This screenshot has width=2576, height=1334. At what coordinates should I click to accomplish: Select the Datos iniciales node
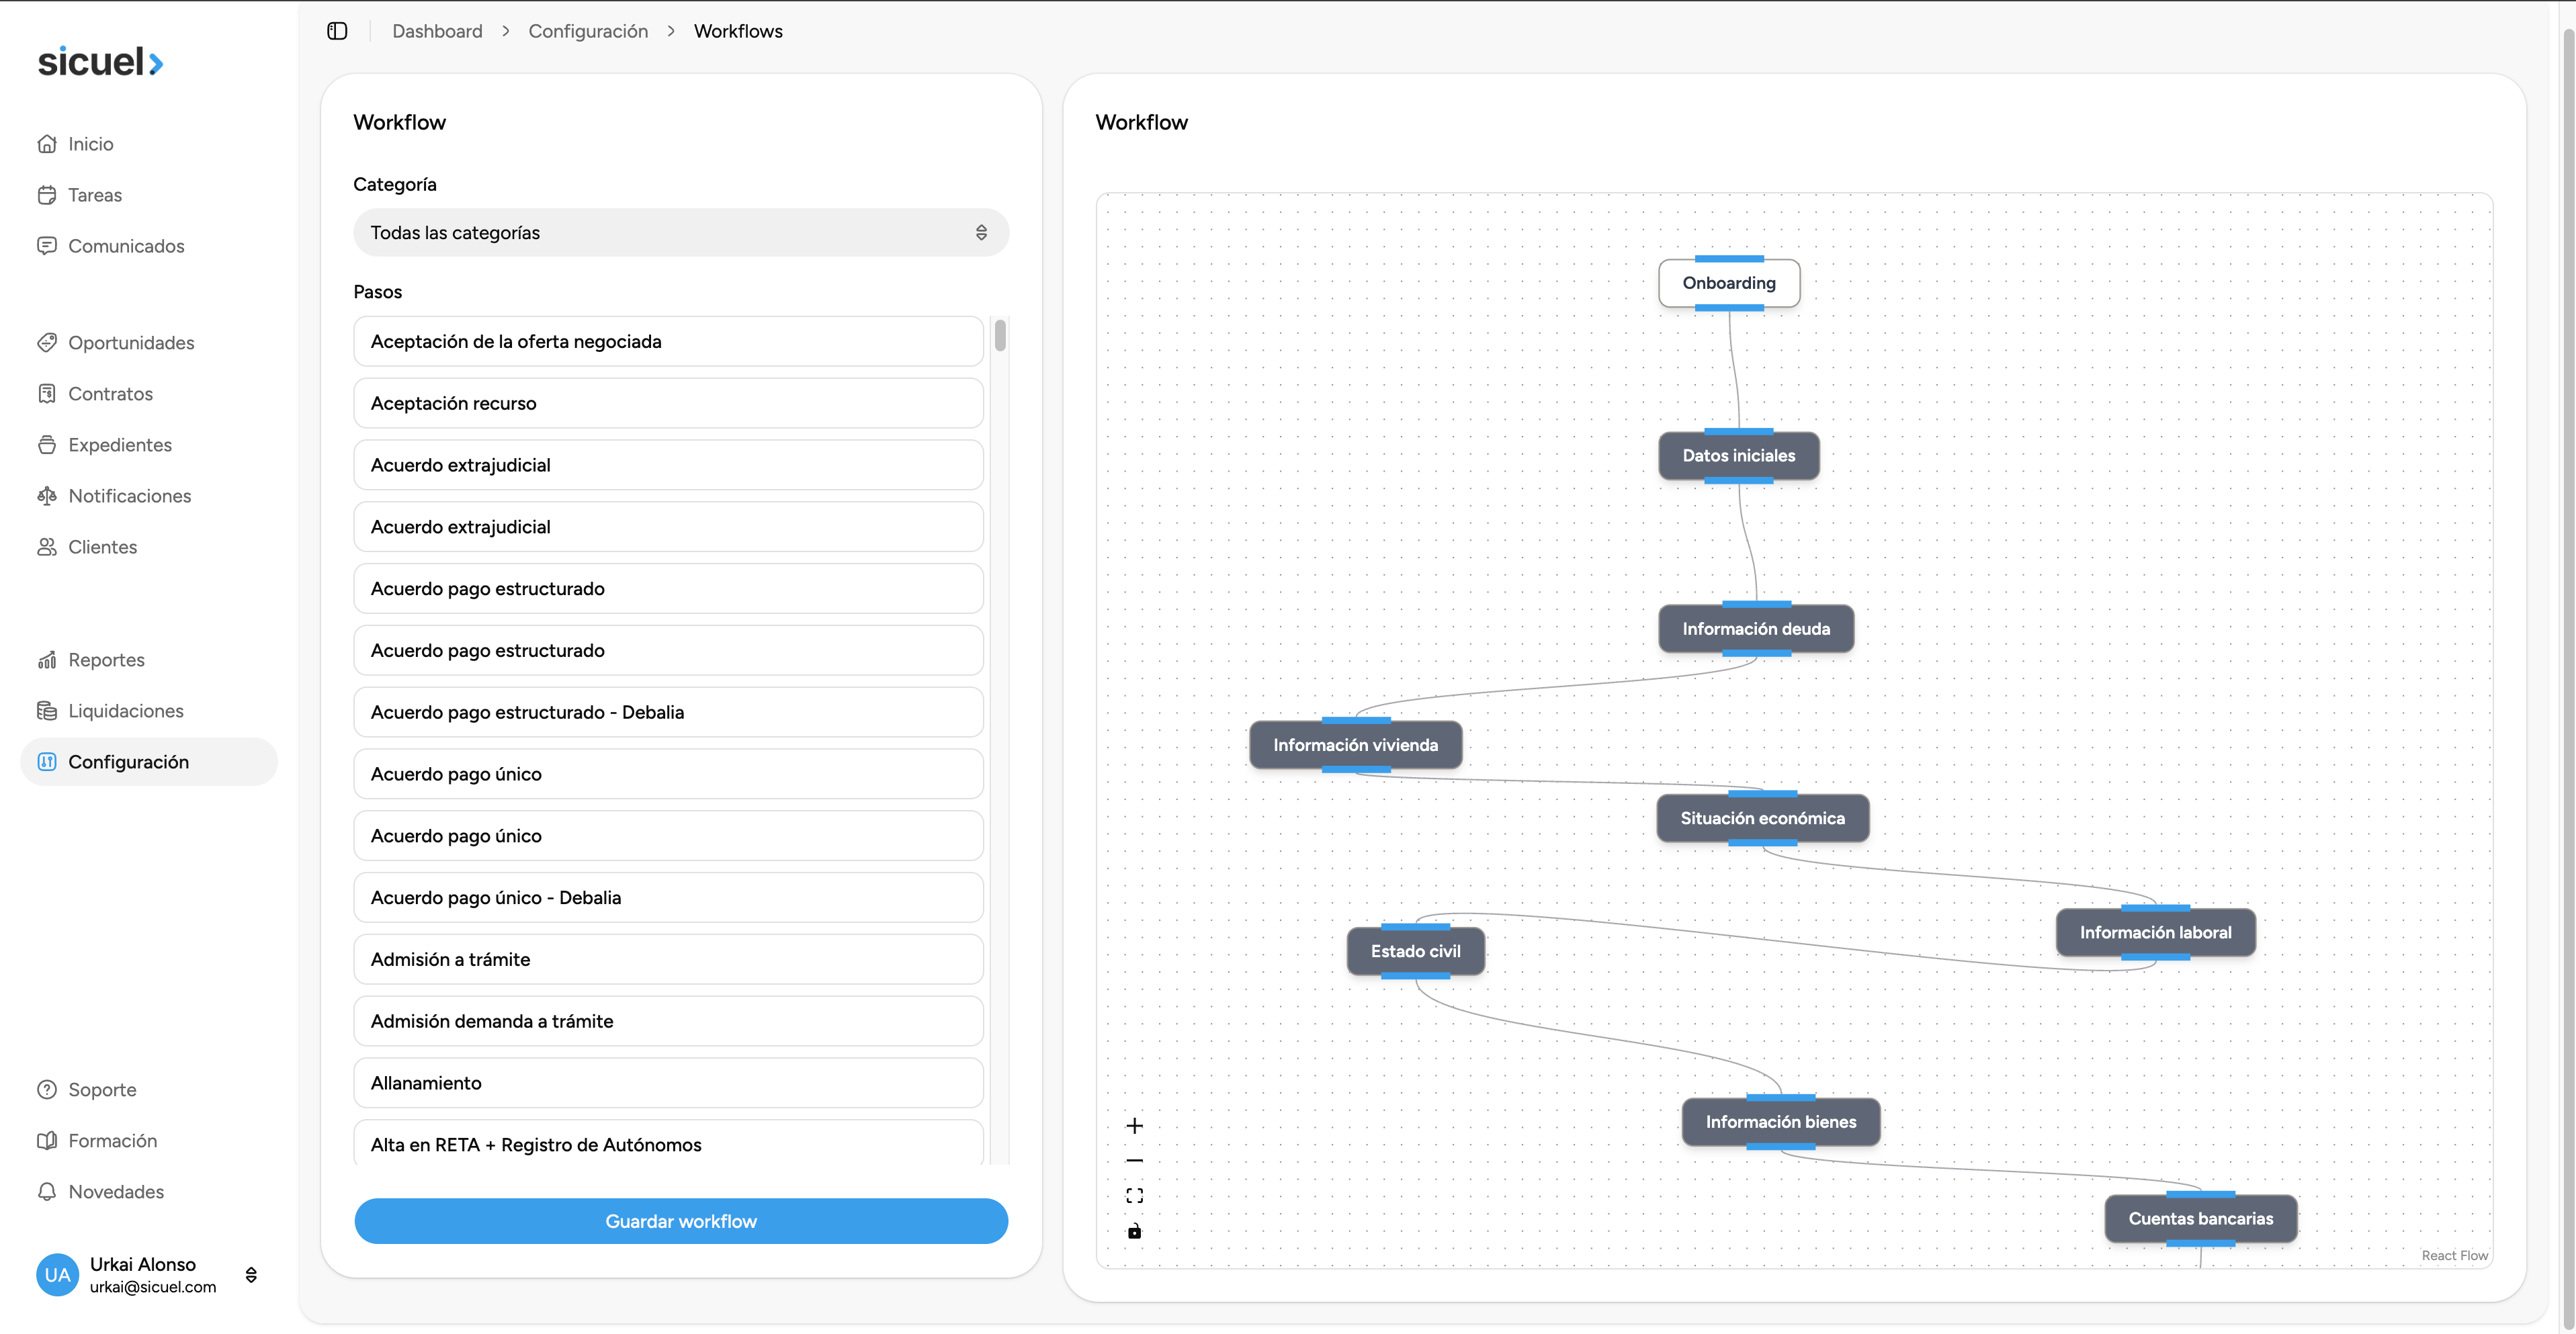(x=1739, y=456)
